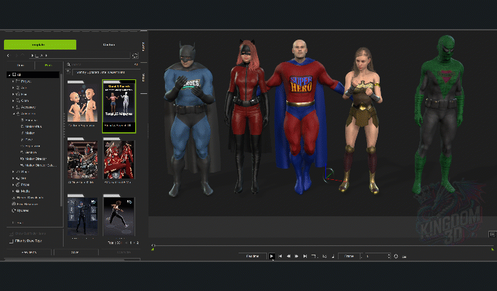Select the Motion Director tree item
497x291 pixels.
click(35, 158)
